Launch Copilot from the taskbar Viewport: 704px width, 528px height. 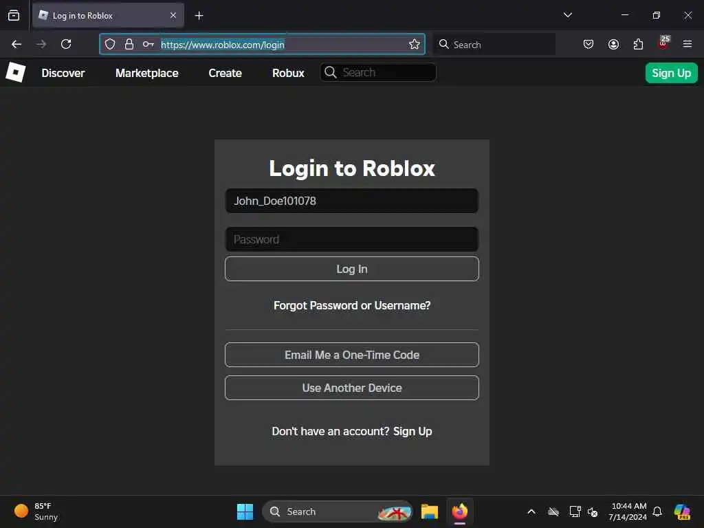tap(682, 511)
